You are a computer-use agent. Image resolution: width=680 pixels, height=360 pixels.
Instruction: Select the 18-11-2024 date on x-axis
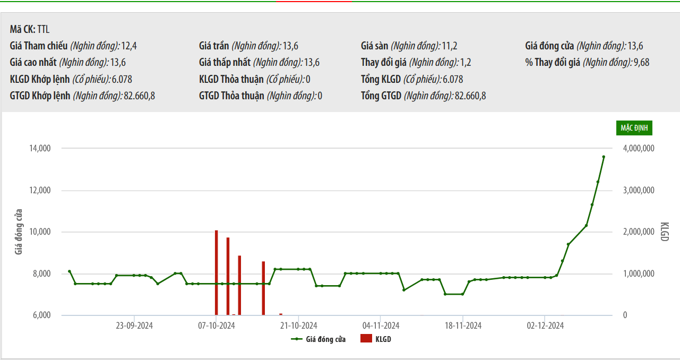click(x=463, y=325)
